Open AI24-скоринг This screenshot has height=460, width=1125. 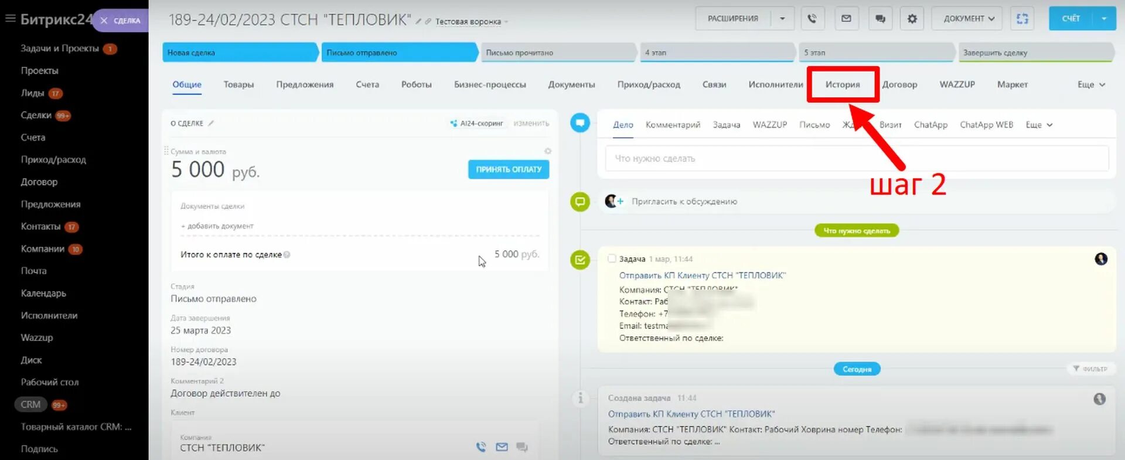point(476,123)
